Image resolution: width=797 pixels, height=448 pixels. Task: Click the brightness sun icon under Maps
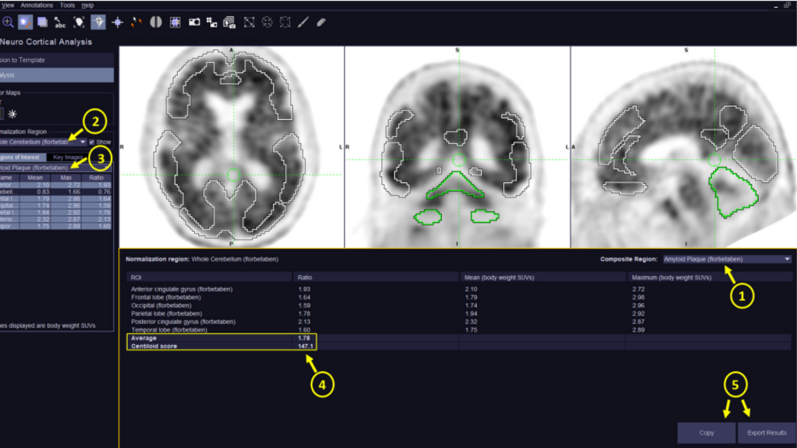(12, 114)
